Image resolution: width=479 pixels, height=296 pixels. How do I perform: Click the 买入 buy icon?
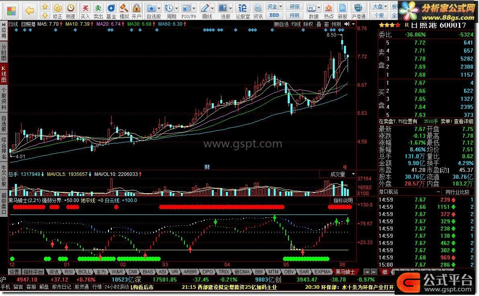coord(85,11)
